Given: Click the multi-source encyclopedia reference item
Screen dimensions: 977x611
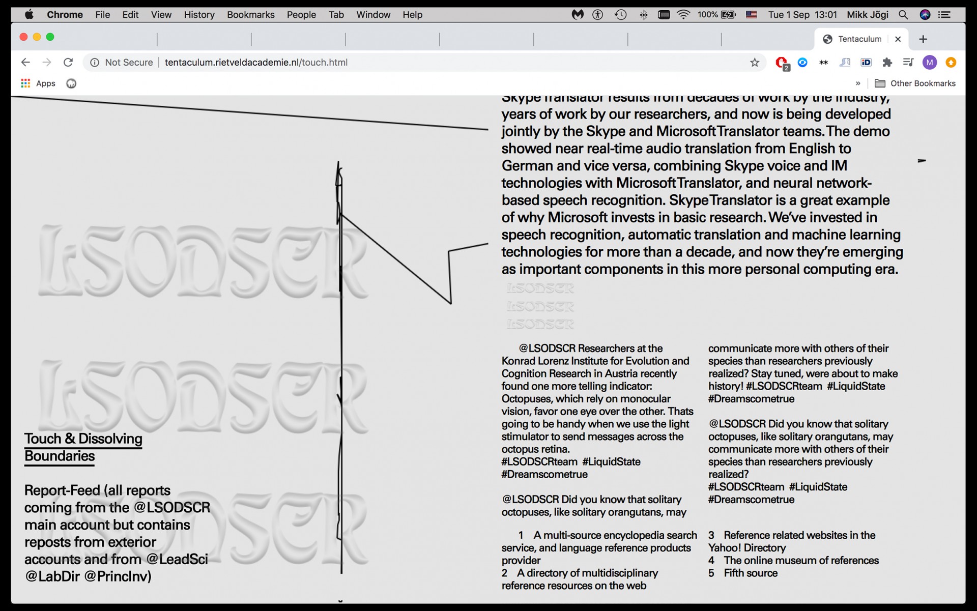Looking at the screenshot, I should 599,547.
